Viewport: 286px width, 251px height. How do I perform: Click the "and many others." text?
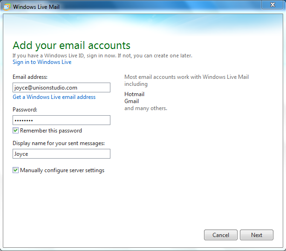tap(146, 108)
